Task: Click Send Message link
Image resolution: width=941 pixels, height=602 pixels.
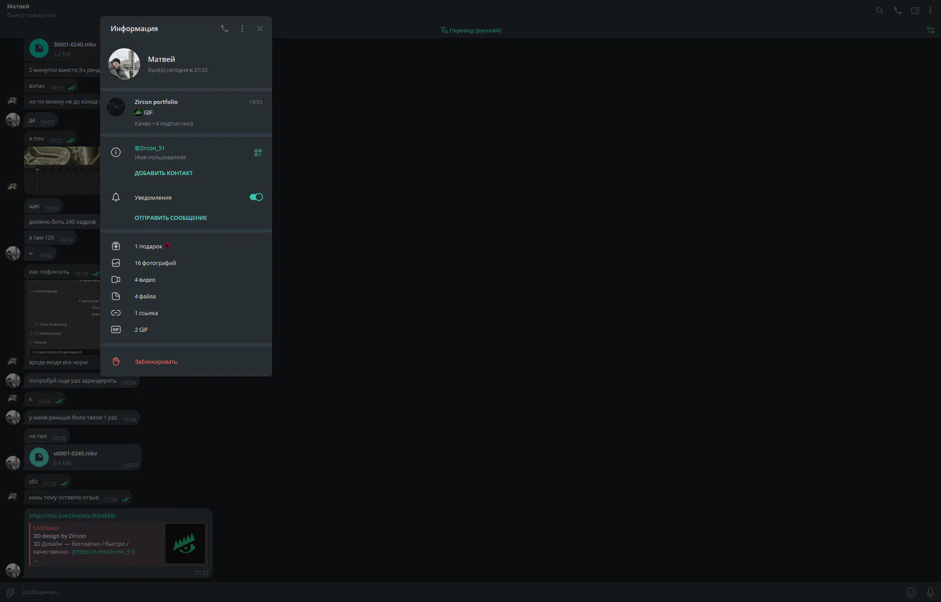Action: [171, 218]
